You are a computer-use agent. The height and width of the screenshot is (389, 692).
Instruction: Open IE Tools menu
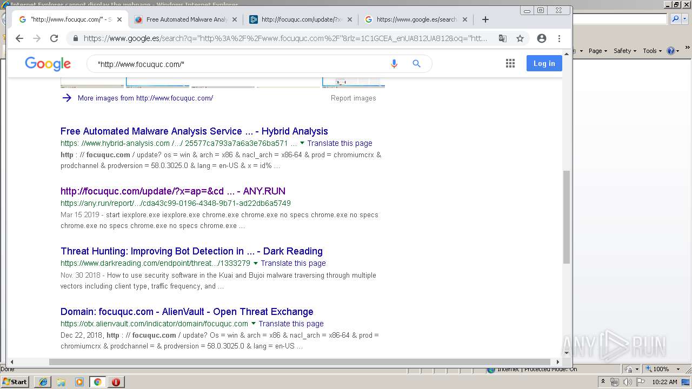click(653, 51)
